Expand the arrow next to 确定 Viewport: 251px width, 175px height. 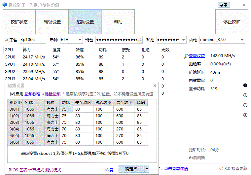click(147, 169)
